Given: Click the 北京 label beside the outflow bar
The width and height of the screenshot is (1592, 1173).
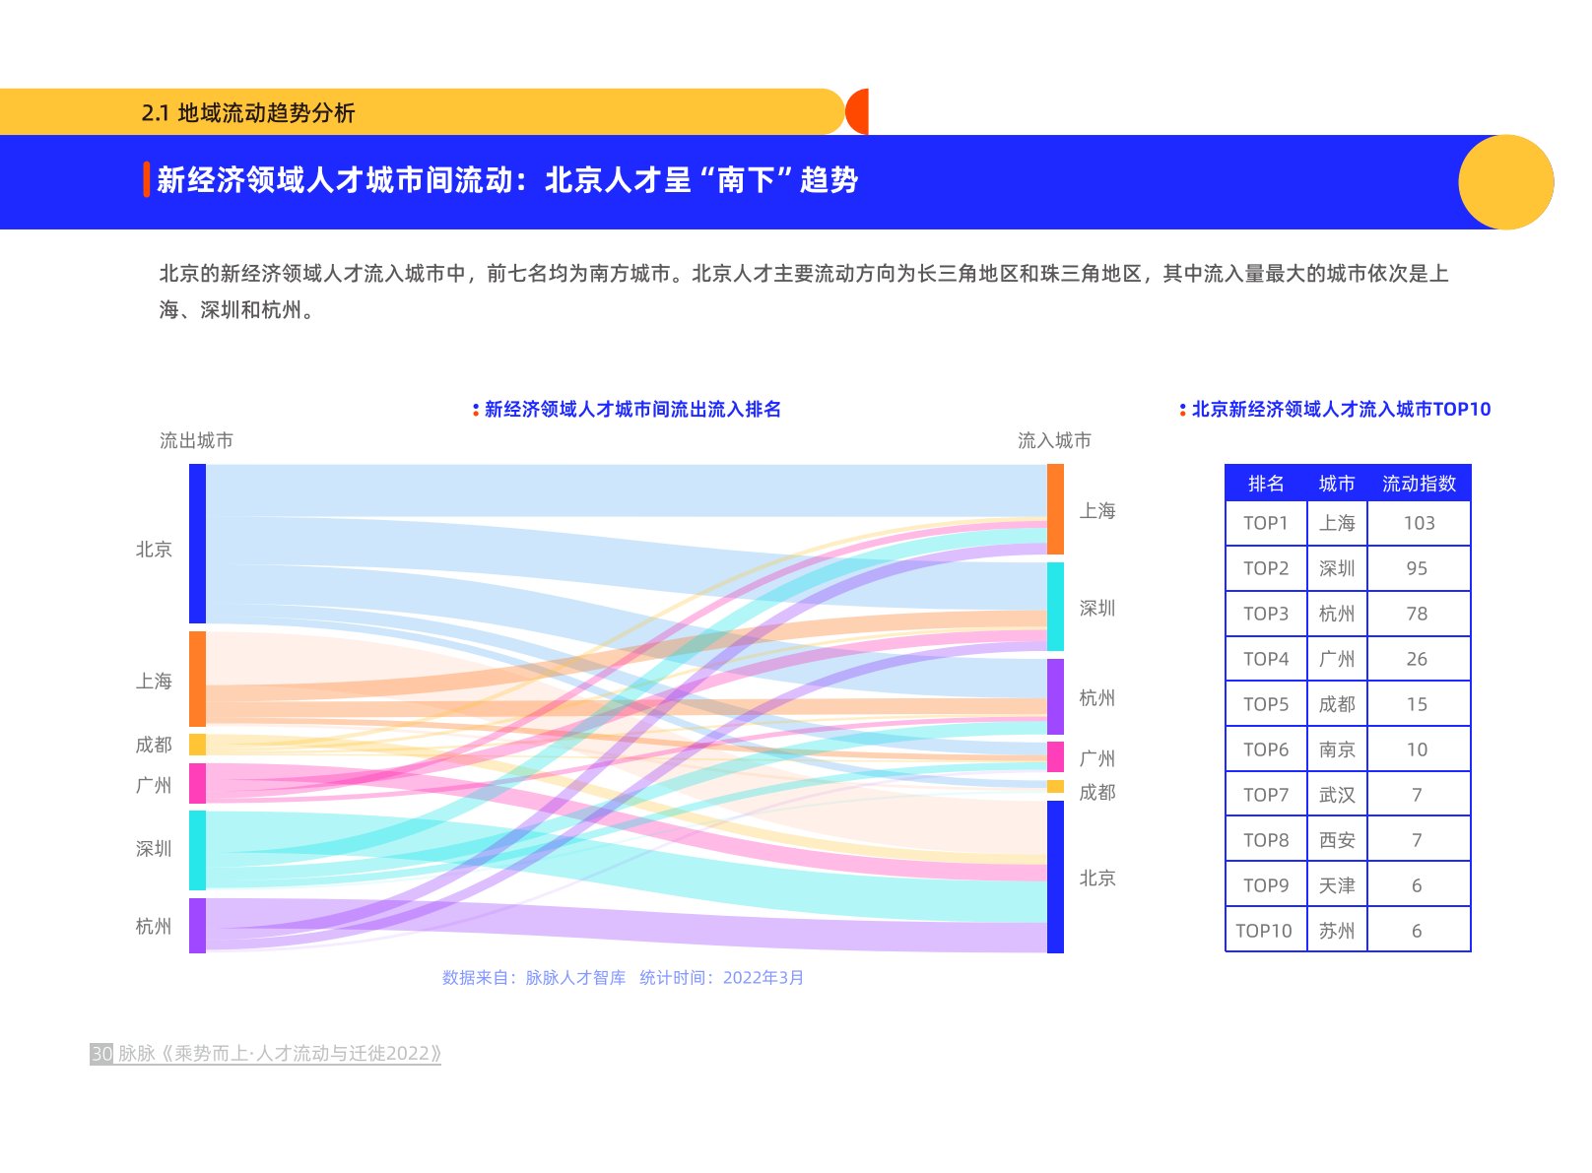Looking at the screenshot, I should click(x=154, y=549).
